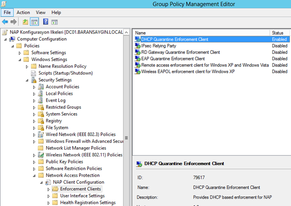Click the Forward arrow toolbar icon
The image size is (291, 206).
[13, 22]
